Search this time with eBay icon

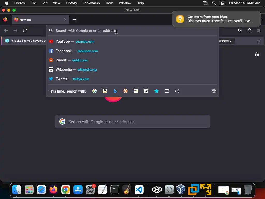coord(136,91)
